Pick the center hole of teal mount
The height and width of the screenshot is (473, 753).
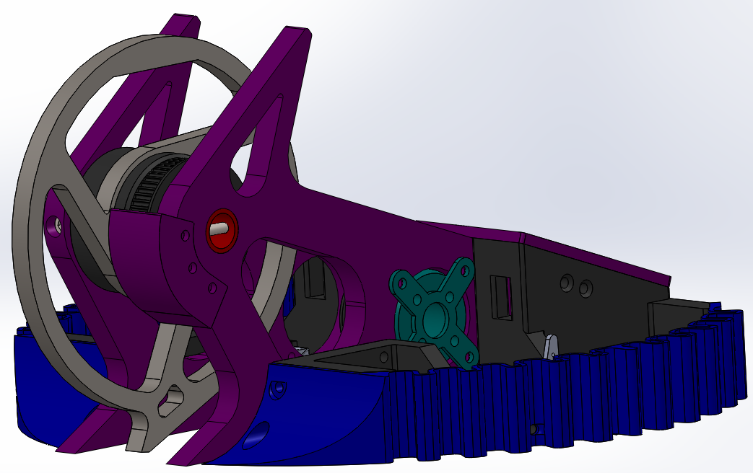pyautogui.click(x=435, y=314)
